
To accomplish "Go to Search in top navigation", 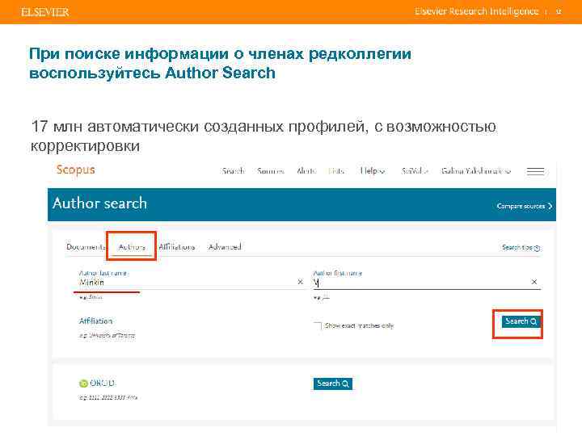I will (233, 171).
